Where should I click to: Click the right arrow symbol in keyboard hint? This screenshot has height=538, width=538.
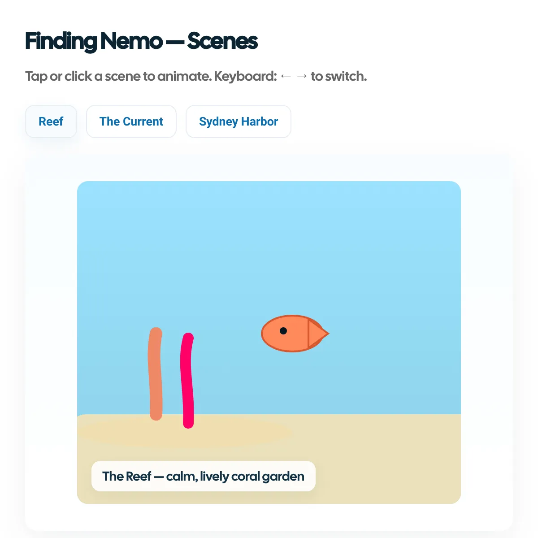302,76
